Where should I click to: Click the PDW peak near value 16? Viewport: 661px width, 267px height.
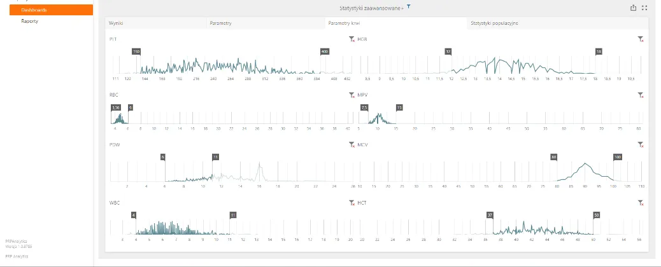[x=260, y=163]
